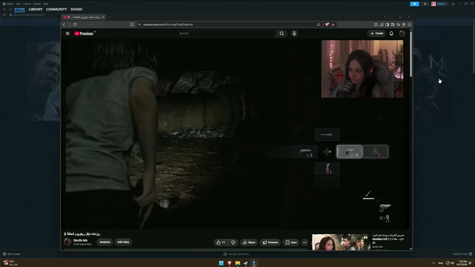Viewport: 475px width, 267px height.
Task: Open the browser main hamburger menu
Action: [x=409, y=24]
